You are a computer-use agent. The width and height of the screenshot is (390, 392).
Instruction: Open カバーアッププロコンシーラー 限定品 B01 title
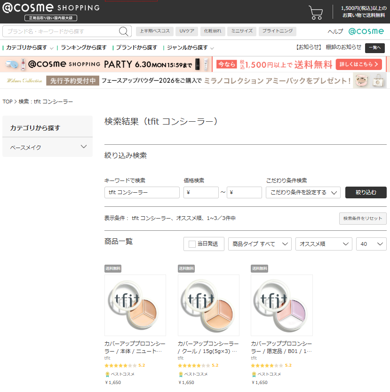[x=281, y=347]
